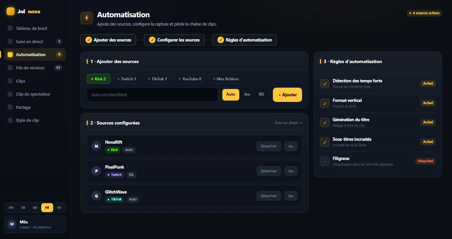
Task: Click the 4 sources actives badge
Action: click(424, 13)
